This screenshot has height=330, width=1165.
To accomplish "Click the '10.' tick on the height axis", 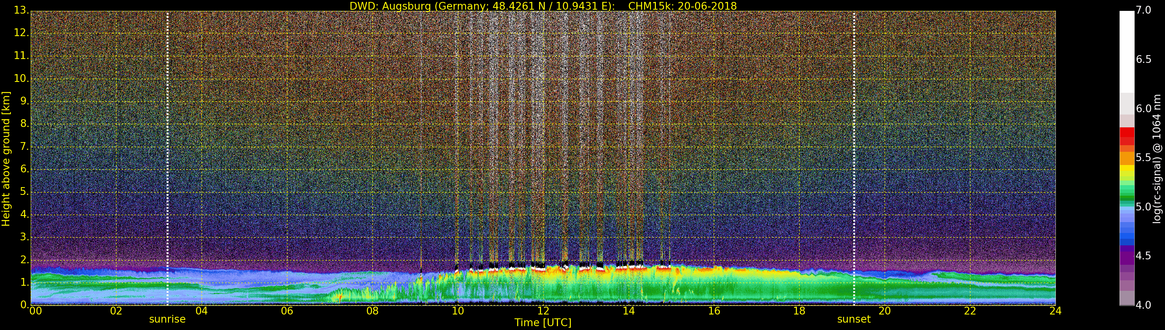I will (21, 78).
